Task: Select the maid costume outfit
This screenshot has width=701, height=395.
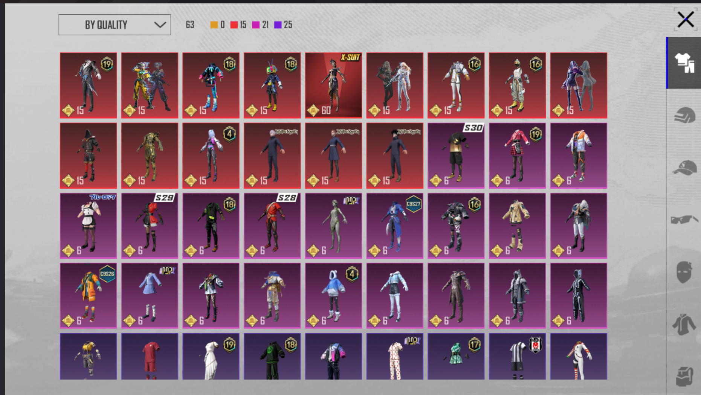Action: pos(89,226)
